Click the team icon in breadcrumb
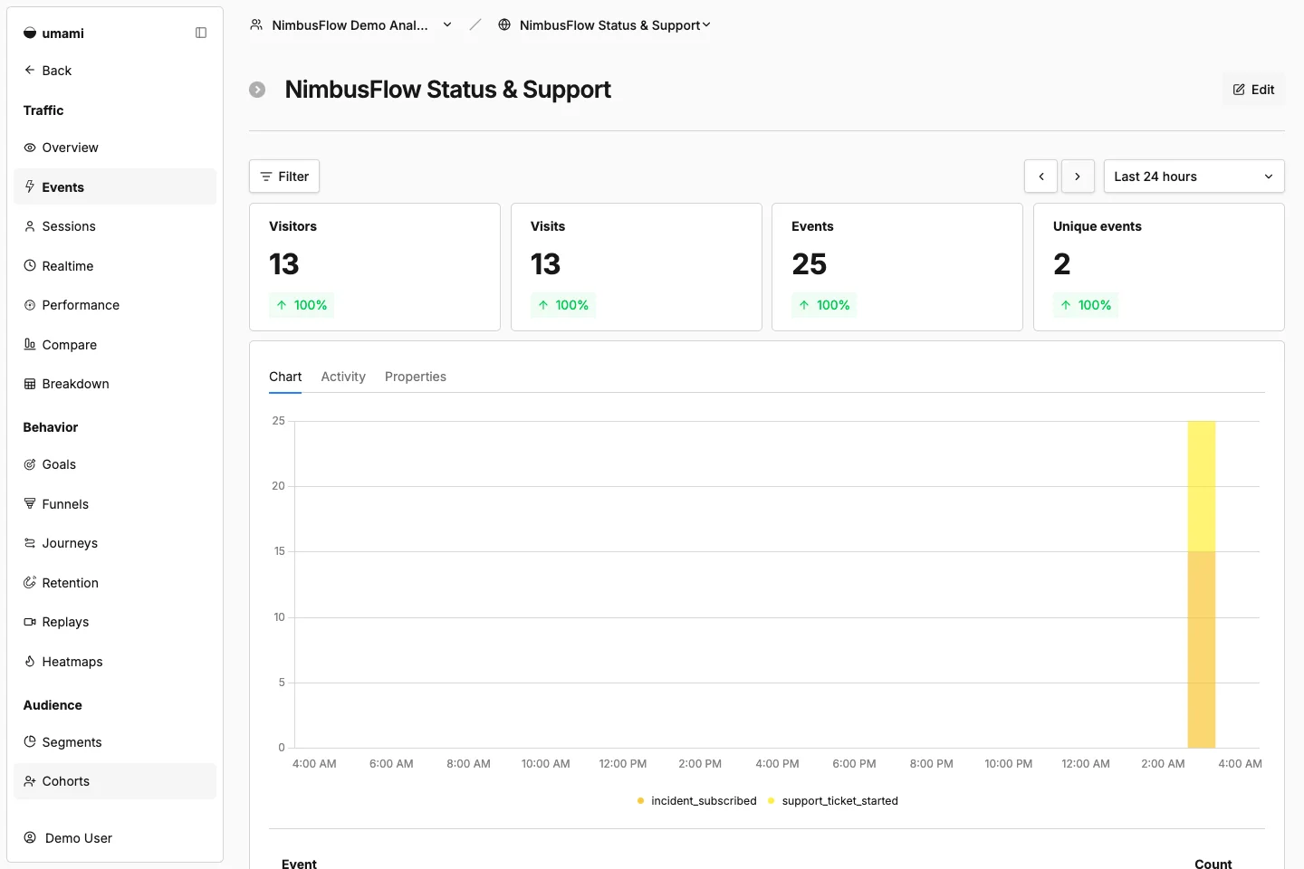Screen dimensions: 1304x869 point(256,24)
